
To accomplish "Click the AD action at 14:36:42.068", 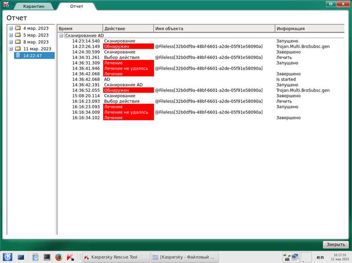I will [107, 79].
